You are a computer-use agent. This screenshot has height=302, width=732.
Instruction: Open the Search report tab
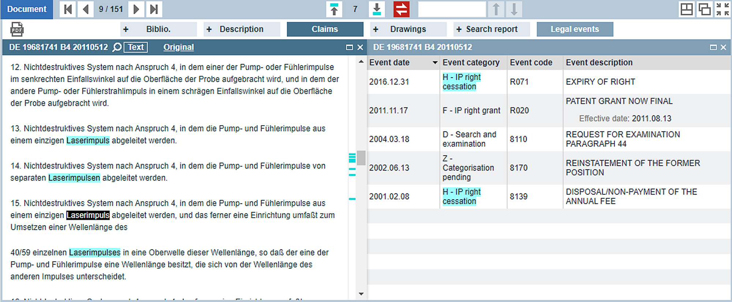[x=491, y=29]
